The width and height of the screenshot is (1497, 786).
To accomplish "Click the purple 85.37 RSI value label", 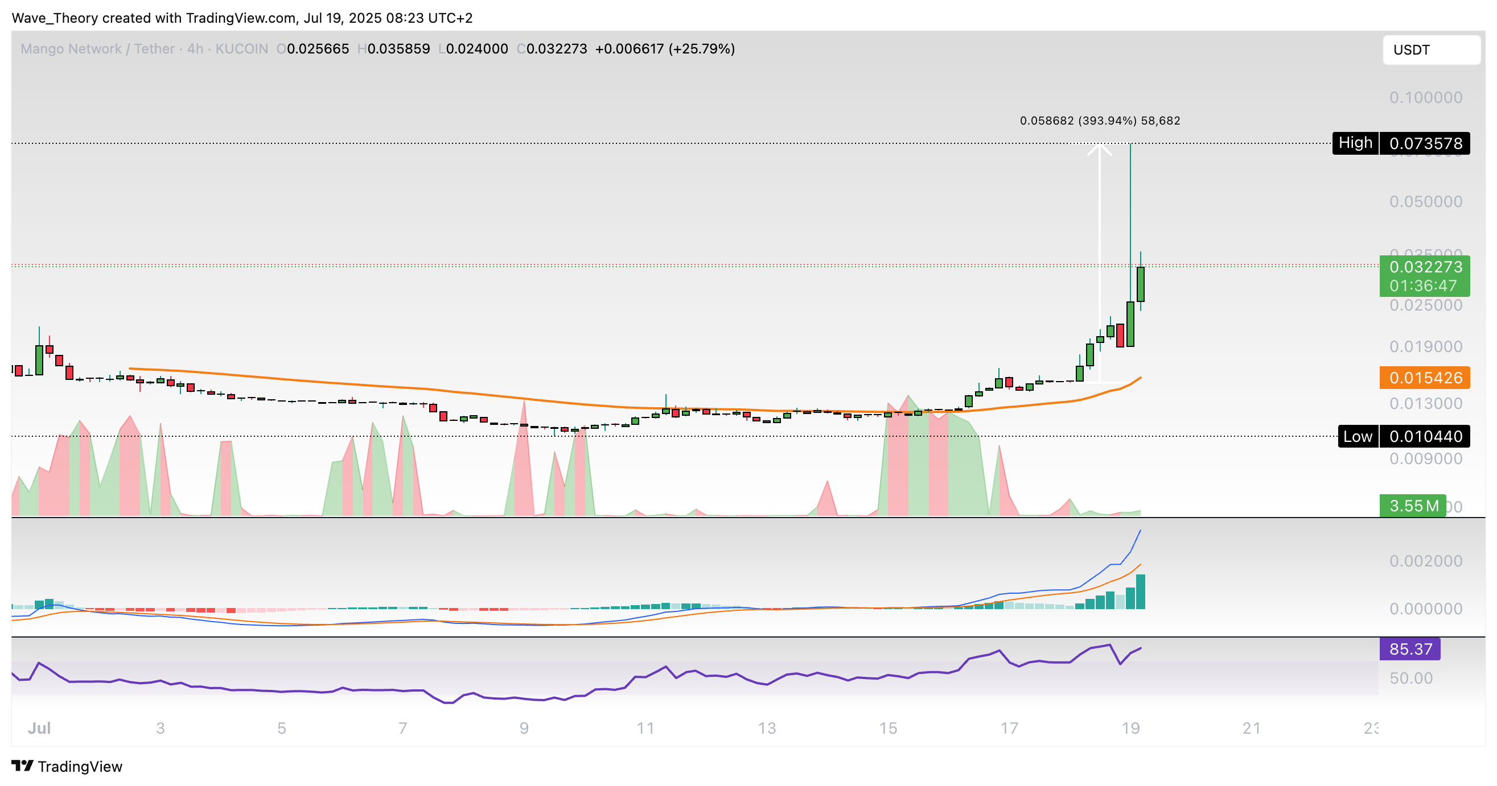I will (x=1410, y=648).
